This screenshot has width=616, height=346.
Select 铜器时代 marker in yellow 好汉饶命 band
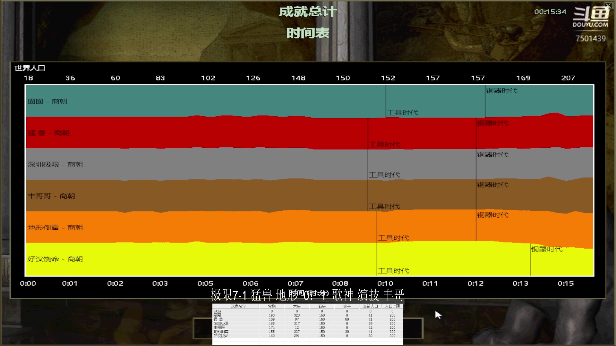[547, 249]
